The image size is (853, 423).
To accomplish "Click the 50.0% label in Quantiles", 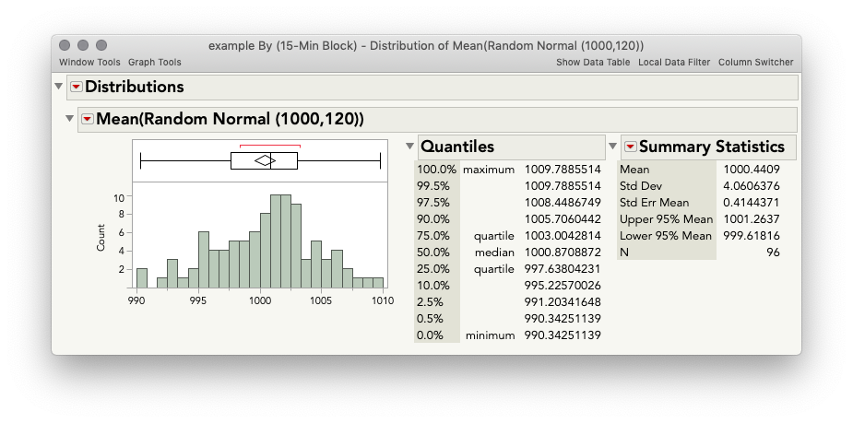I will point(433,253).
